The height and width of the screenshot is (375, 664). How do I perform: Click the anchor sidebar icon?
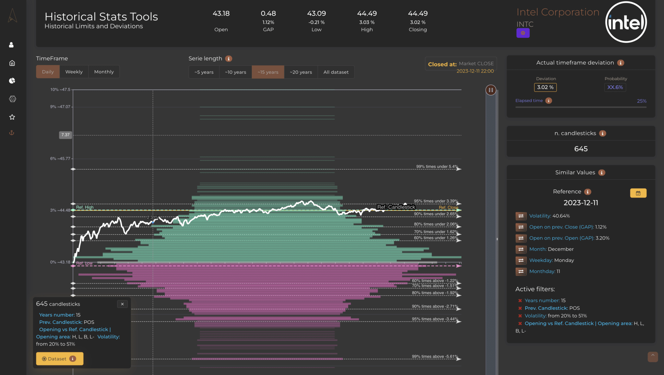12,133
